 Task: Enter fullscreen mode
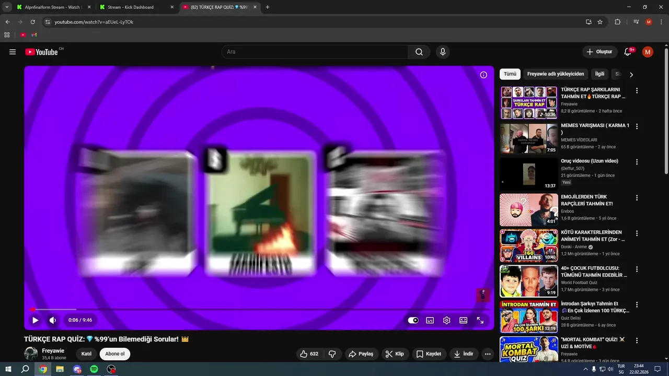[480, 320]
